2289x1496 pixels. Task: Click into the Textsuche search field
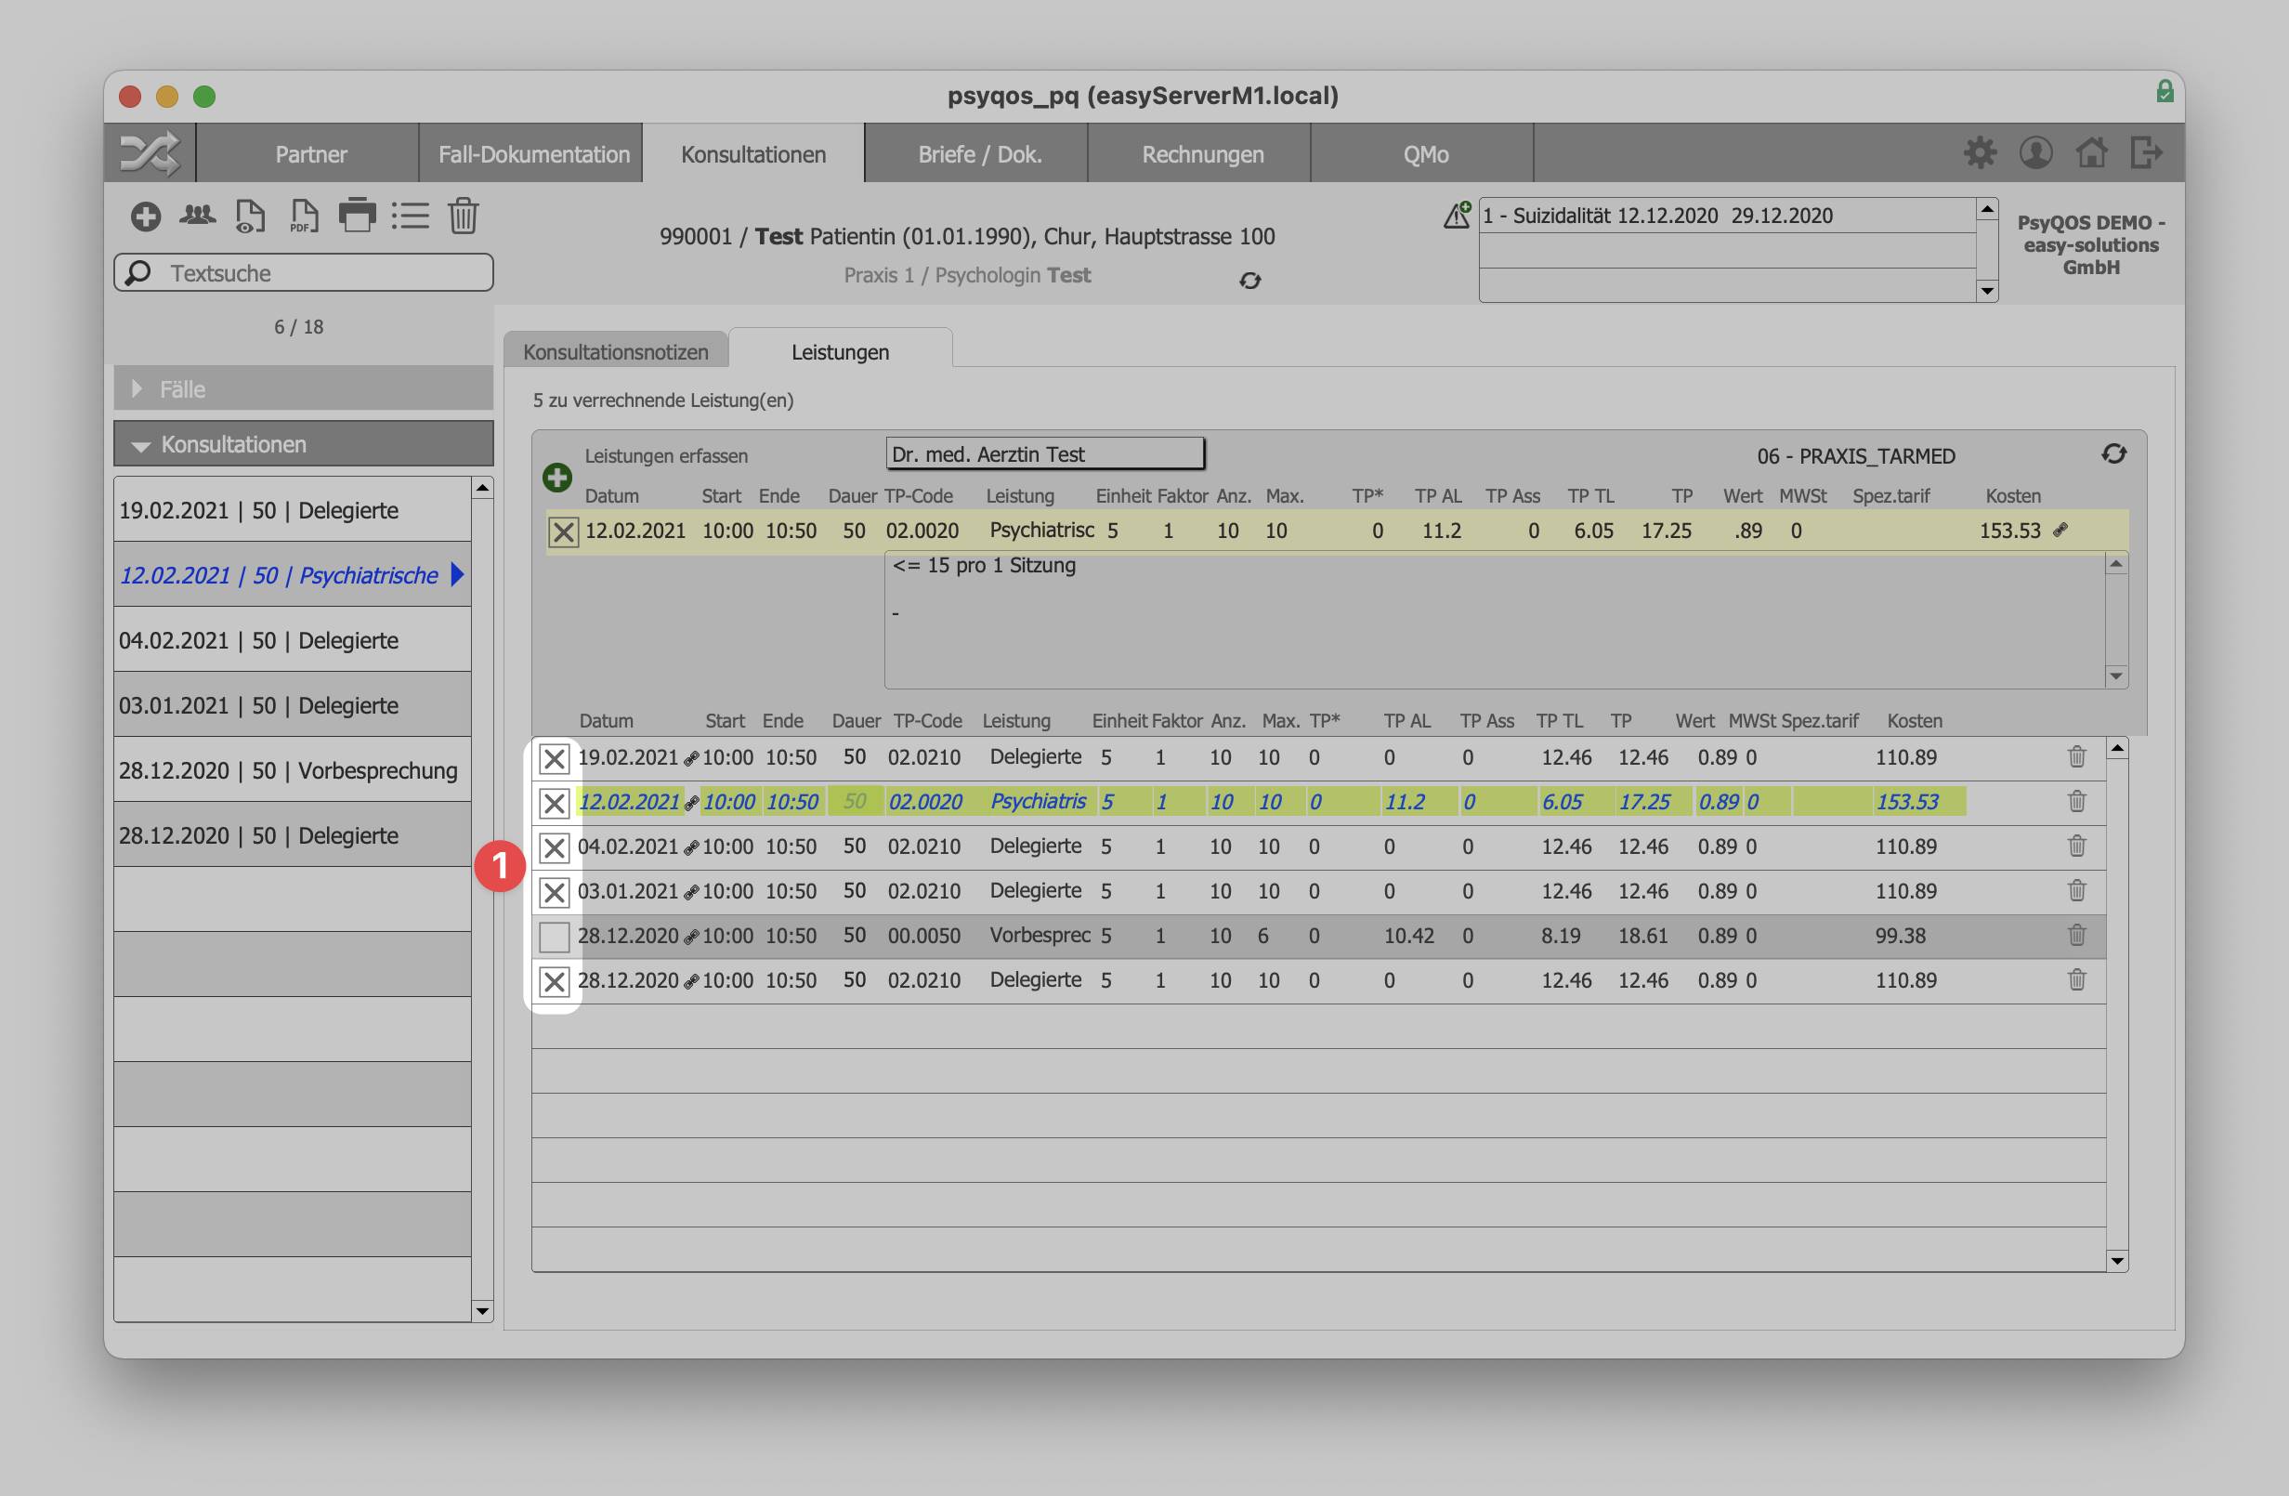(x=304, y=273)
